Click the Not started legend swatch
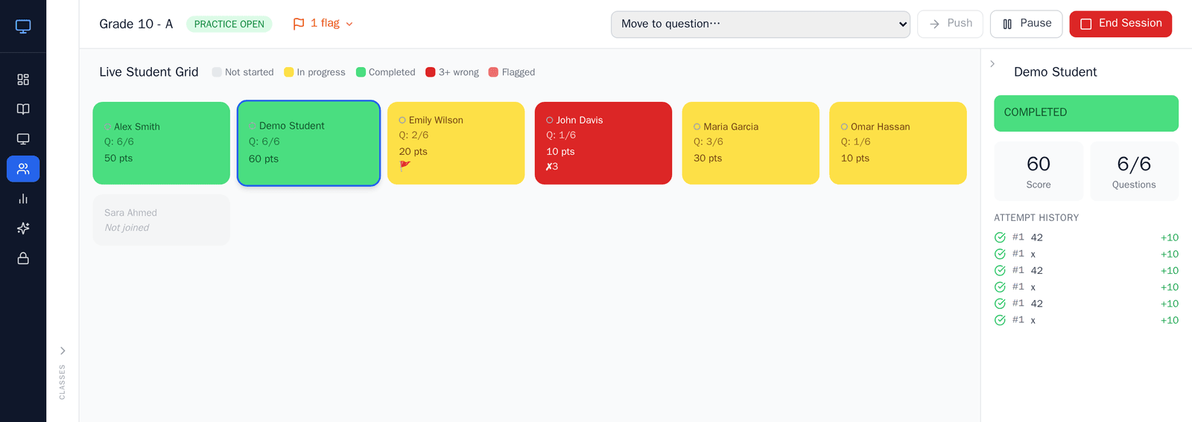The width and height of the screenshot is (1192, 422). 217,72
